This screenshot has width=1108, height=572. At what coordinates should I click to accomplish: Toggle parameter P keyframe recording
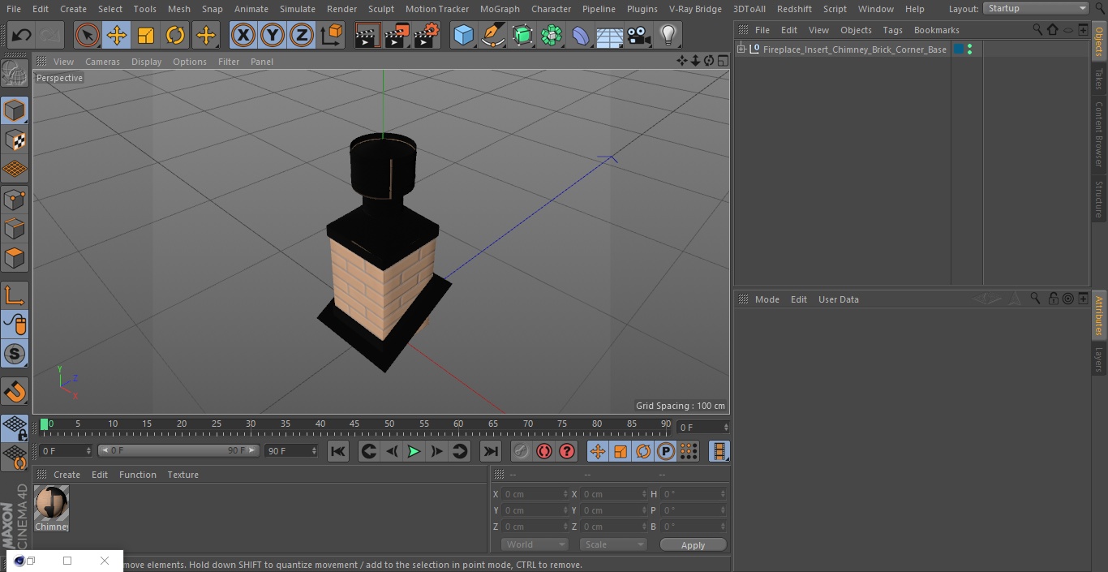[x=666, y=451]
